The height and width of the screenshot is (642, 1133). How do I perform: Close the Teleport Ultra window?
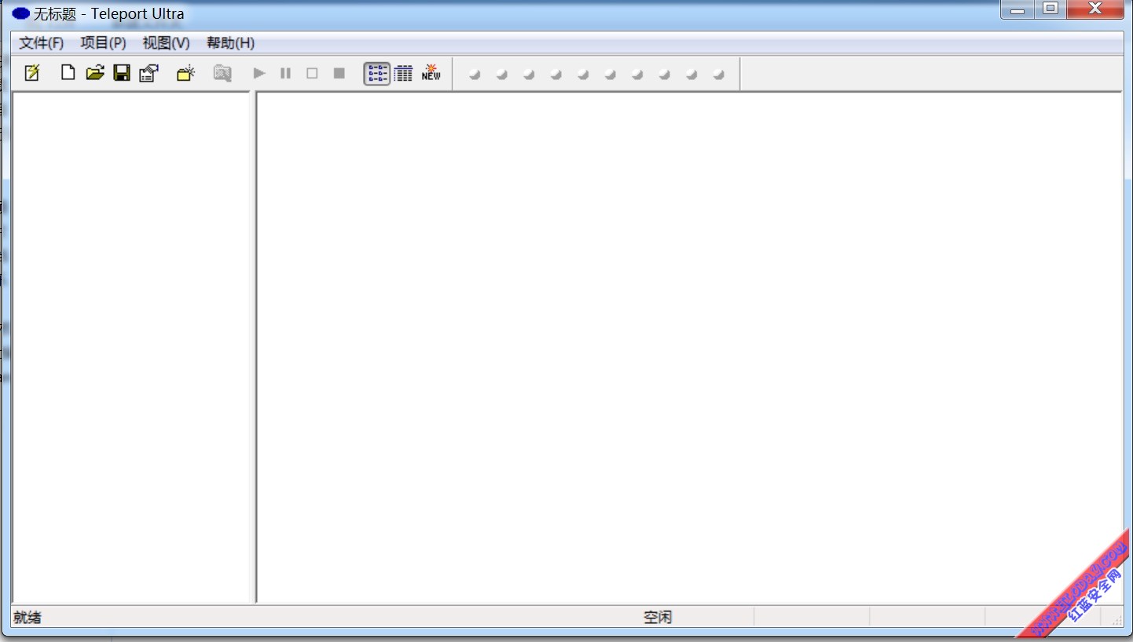point(1095,9)
